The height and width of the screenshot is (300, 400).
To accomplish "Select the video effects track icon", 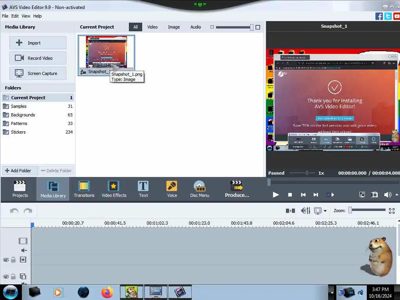I will pyautogui.click(x=23, y=260).
